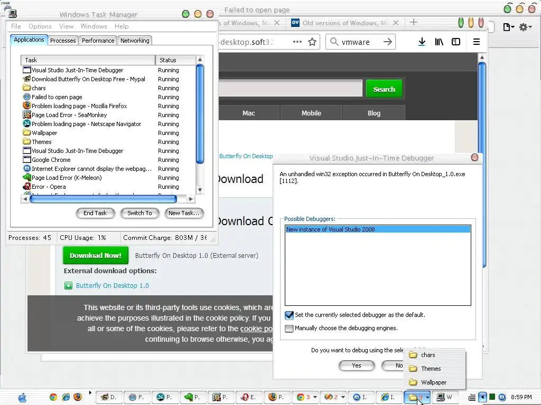The image size is (541, 405).
Task: Open the page menu dropdown in background browser
Action: point(509,27)
